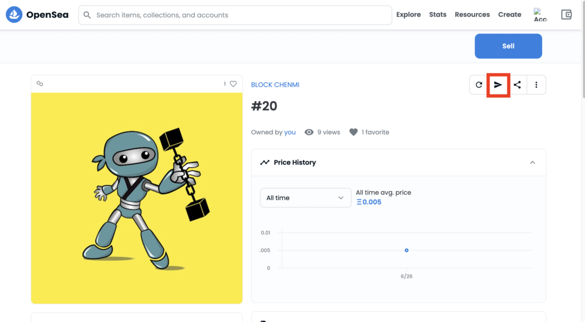Focus the search items and collections field

click(x=235, y=15)
